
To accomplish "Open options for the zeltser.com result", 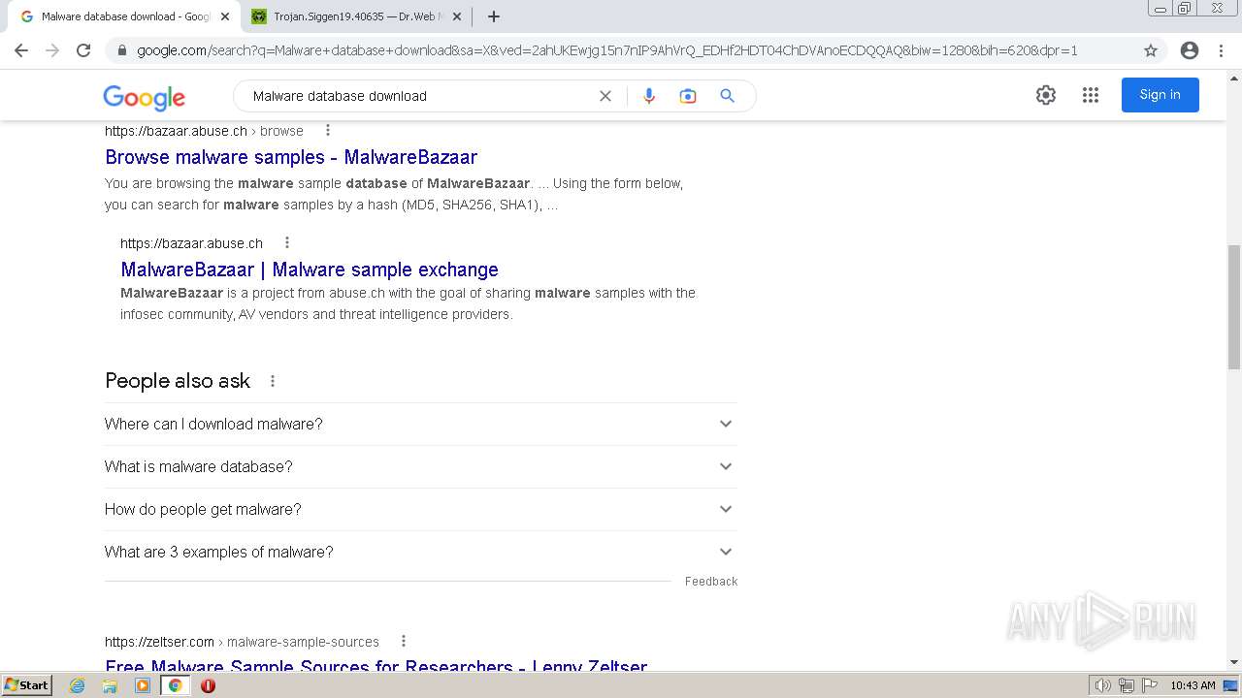I will click(404, 641).
